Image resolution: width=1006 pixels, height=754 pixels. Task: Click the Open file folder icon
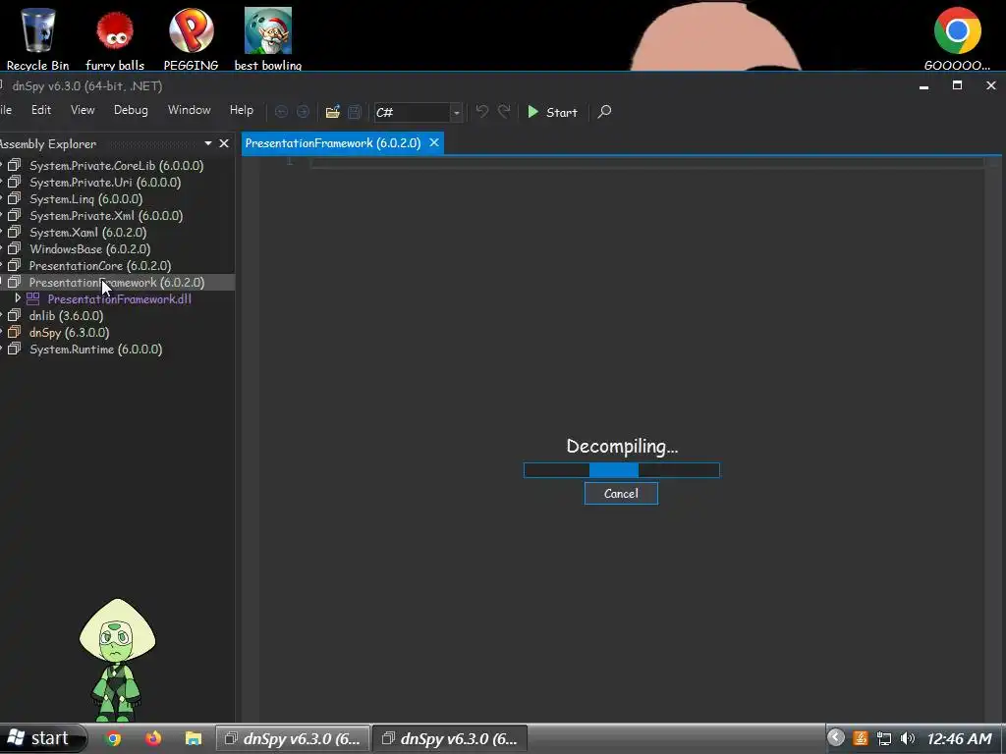tap(332, 112)
